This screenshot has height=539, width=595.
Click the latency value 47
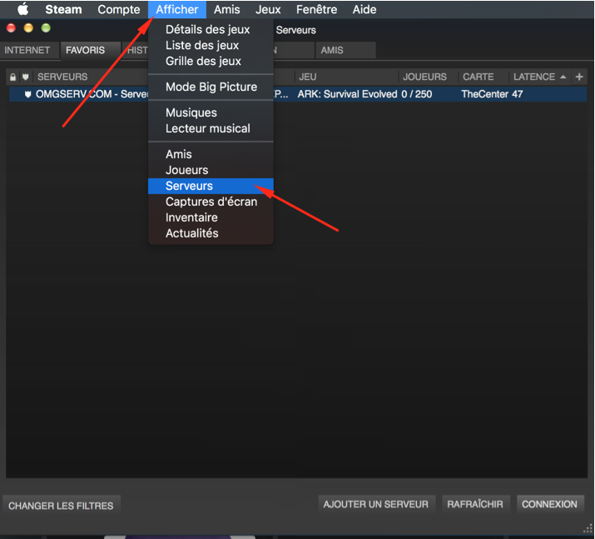[518, 94]
